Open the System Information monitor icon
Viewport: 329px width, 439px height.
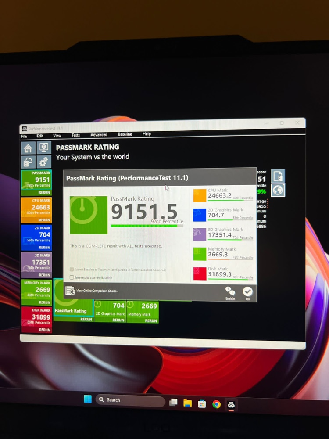coord(44,148)
